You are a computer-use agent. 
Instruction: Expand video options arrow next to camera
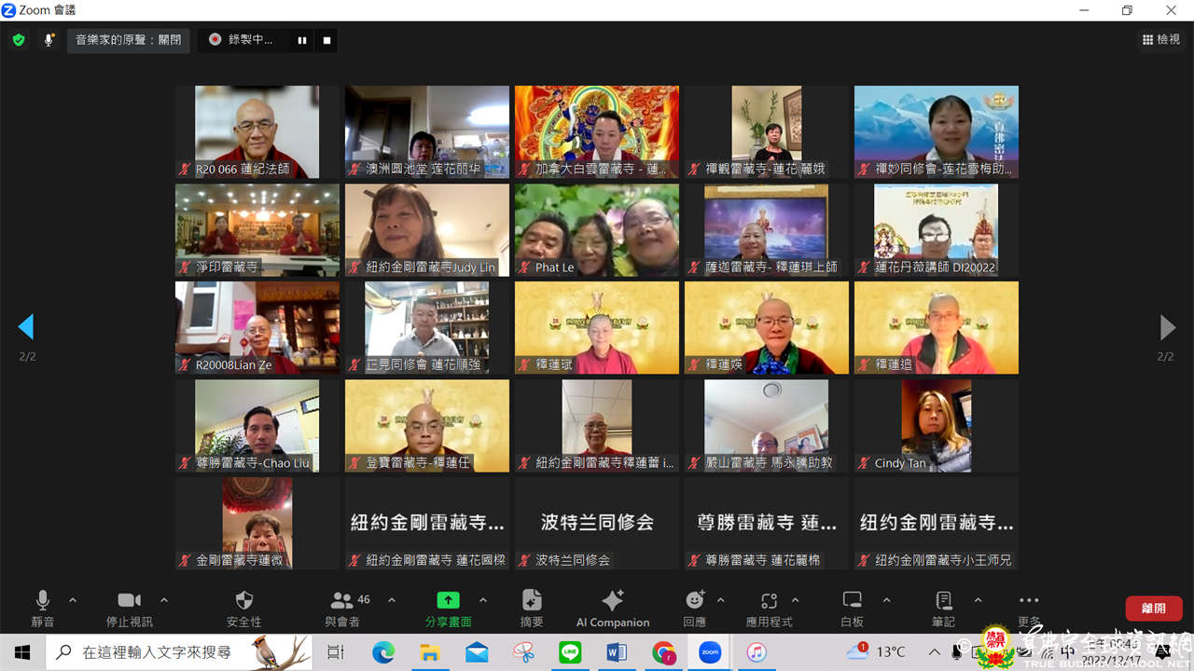[164, 599]
